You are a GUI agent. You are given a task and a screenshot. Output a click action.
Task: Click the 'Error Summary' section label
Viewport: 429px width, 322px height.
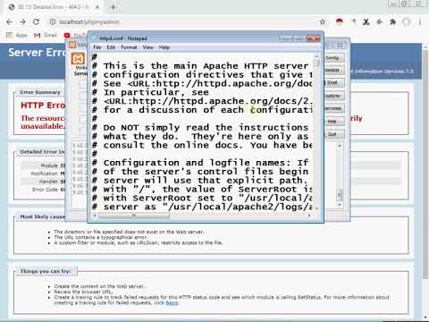click(40, 92)
